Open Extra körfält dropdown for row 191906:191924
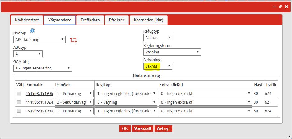The width and height of the screenshot is (292, 139). click(x=206, y=102)
